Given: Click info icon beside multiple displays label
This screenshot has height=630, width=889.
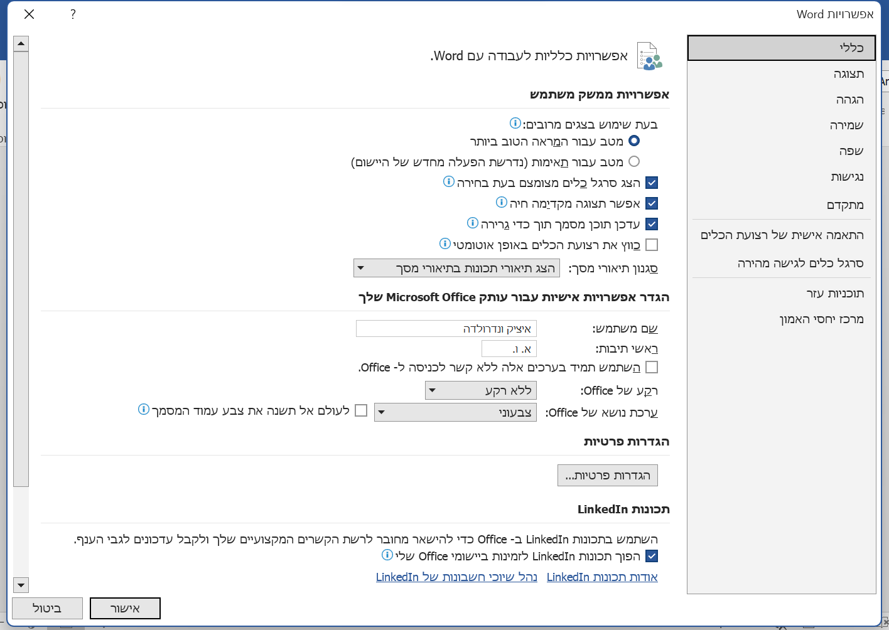Looking at the screenshot, I should point(515,123).
